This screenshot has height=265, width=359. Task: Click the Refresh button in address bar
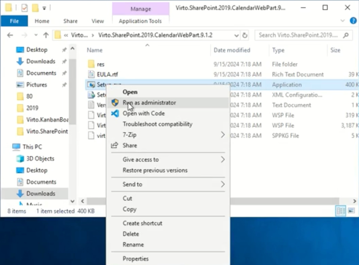245,35
